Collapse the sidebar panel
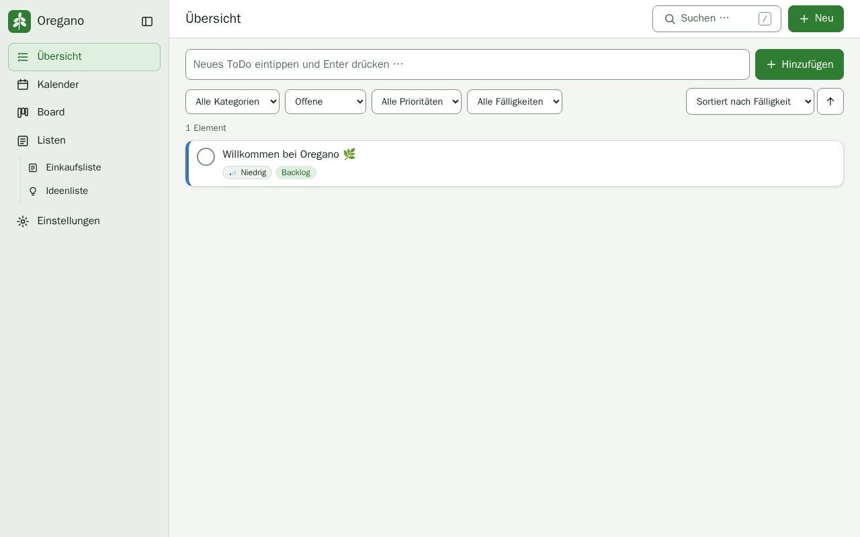 click(x=147, y=21)
